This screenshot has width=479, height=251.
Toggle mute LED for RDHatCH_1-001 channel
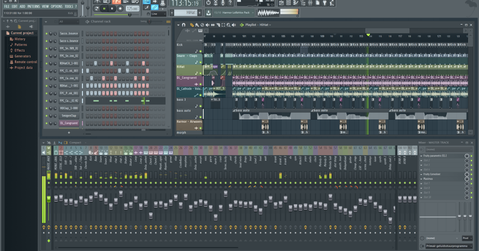(46, 63)
